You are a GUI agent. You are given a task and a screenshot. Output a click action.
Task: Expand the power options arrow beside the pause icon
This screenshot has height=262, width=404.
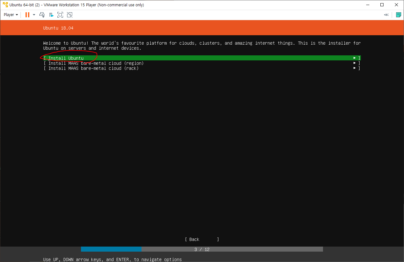pos(34,15)
